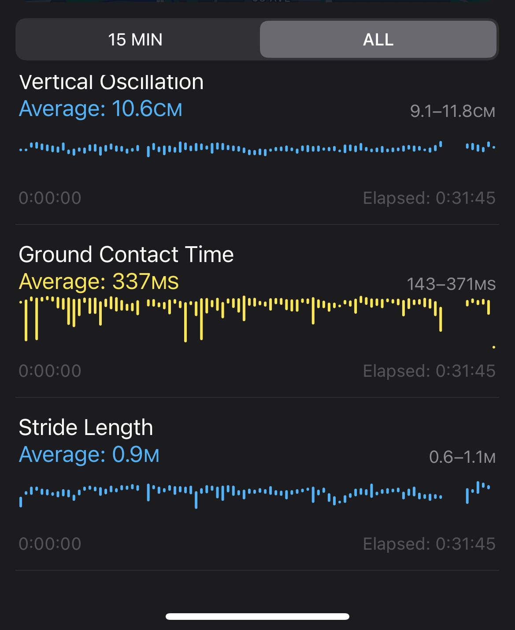Image resolution: width=515 pixels, height=630 pixels.
Task: Tap Elapsed 0:31:45 under Ground Contact Time
Action: pyautogui.click(x=429, y=371)
